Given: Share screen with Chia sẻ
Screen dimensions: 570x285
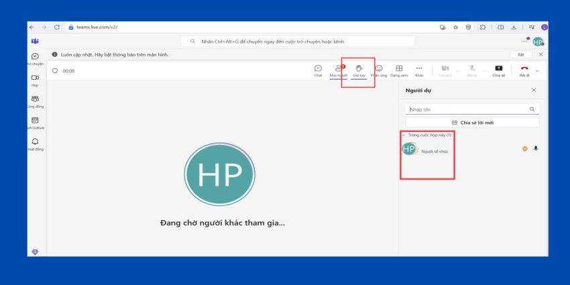Looking at the screenshot, I should pos(499,70).
